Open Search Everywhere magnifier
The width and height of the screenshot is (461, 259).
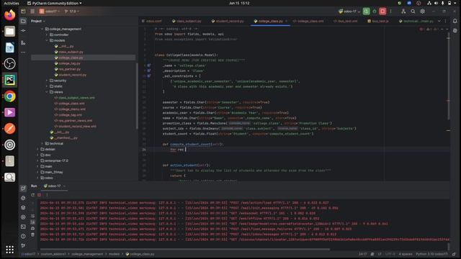413,12
